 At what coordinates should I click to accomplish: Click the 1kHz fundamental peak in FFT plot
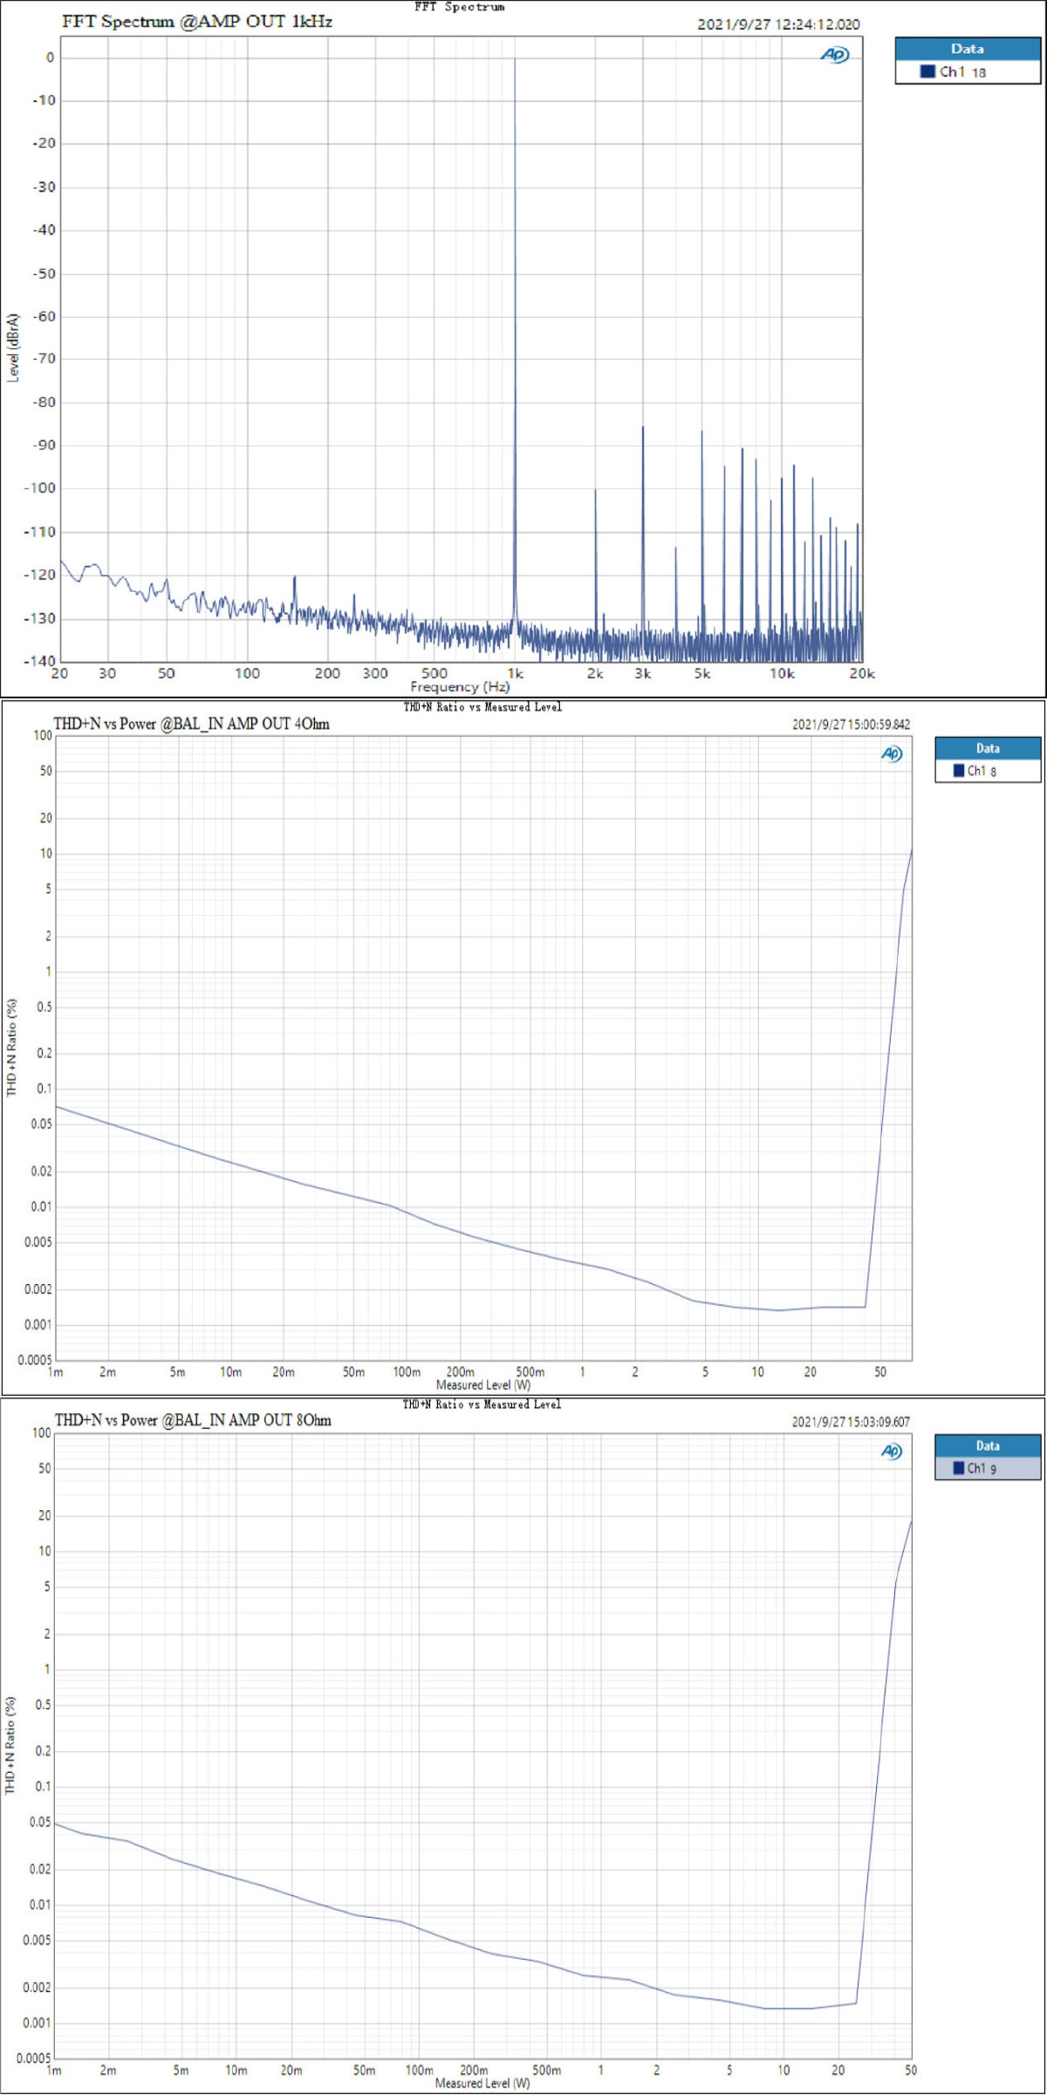point(515,340)
